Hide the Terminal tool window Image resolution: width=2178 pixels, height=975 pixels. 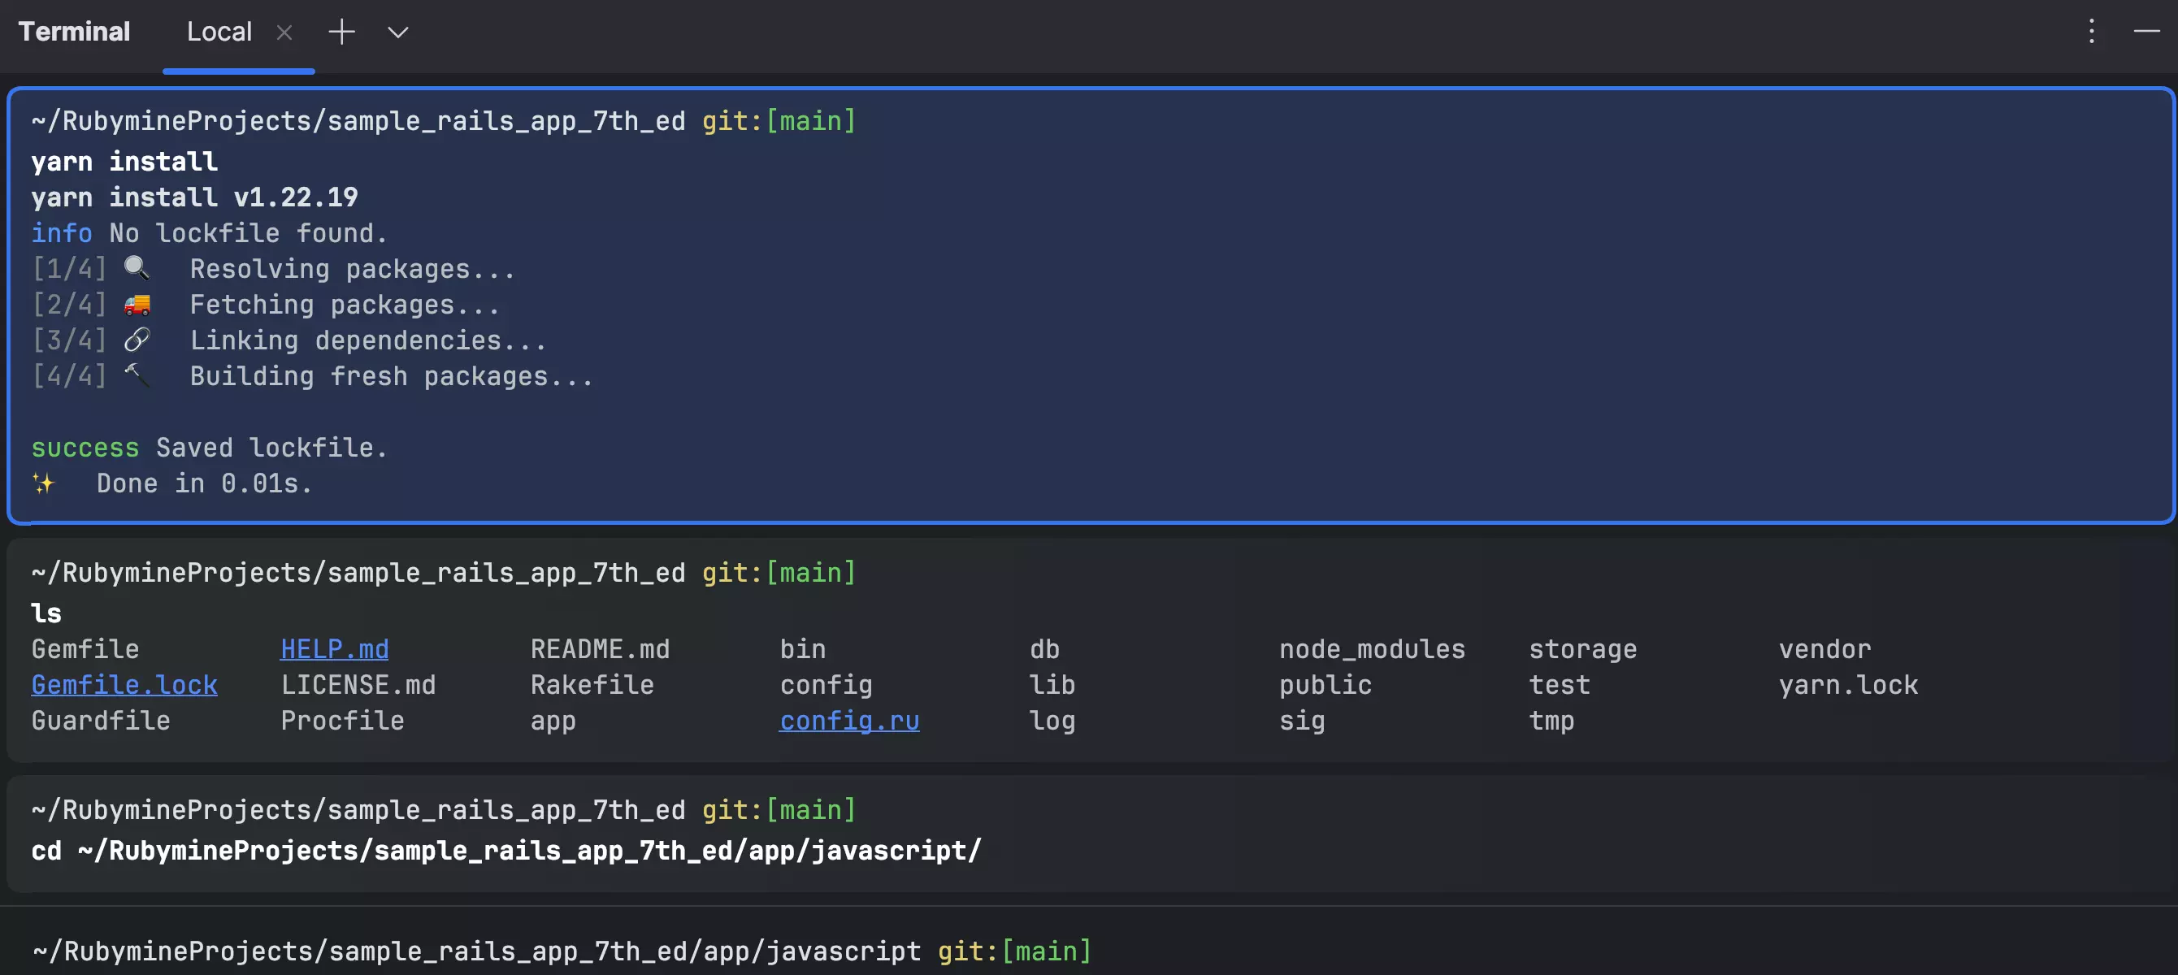[x=2145, y=32]
